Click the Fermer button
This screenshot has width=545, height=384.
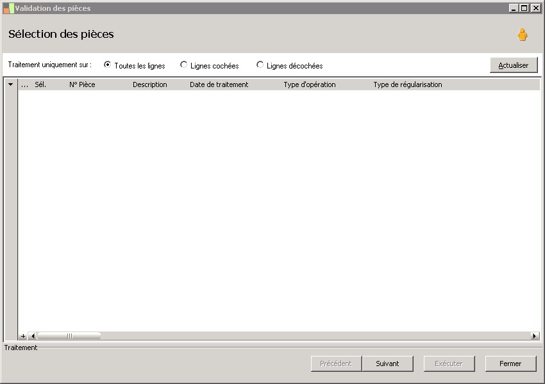[510, 364]
